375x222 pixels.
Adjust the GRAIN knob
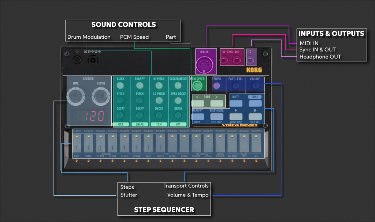[178, 116]
